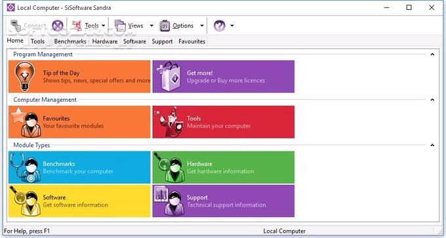Click 'Technical support information' text
Image resolution: width=446 pixels, height=238 pixels.
[226, 205]
